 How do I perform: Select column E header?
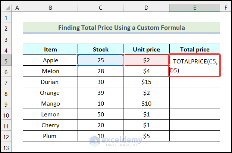point(194,7)
